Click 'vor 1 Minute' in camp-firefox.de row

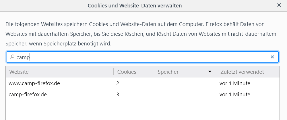(x=235, y=94)
